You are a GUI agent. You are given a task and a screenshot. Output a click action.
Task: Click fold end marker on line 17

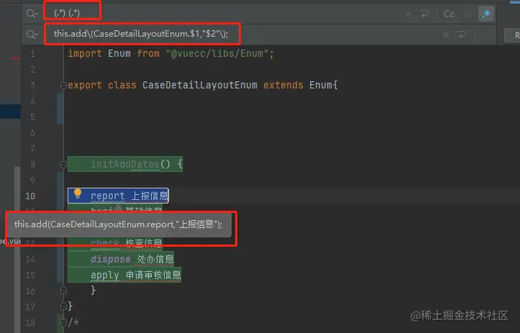(x=63, y=306)
